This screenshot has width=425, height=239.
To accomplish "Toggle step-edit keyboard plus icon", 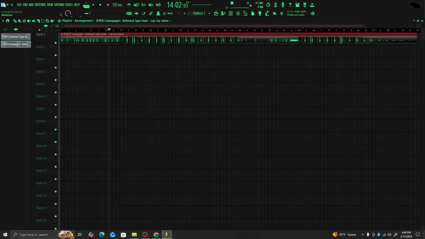I will click(x=151, y=5).
